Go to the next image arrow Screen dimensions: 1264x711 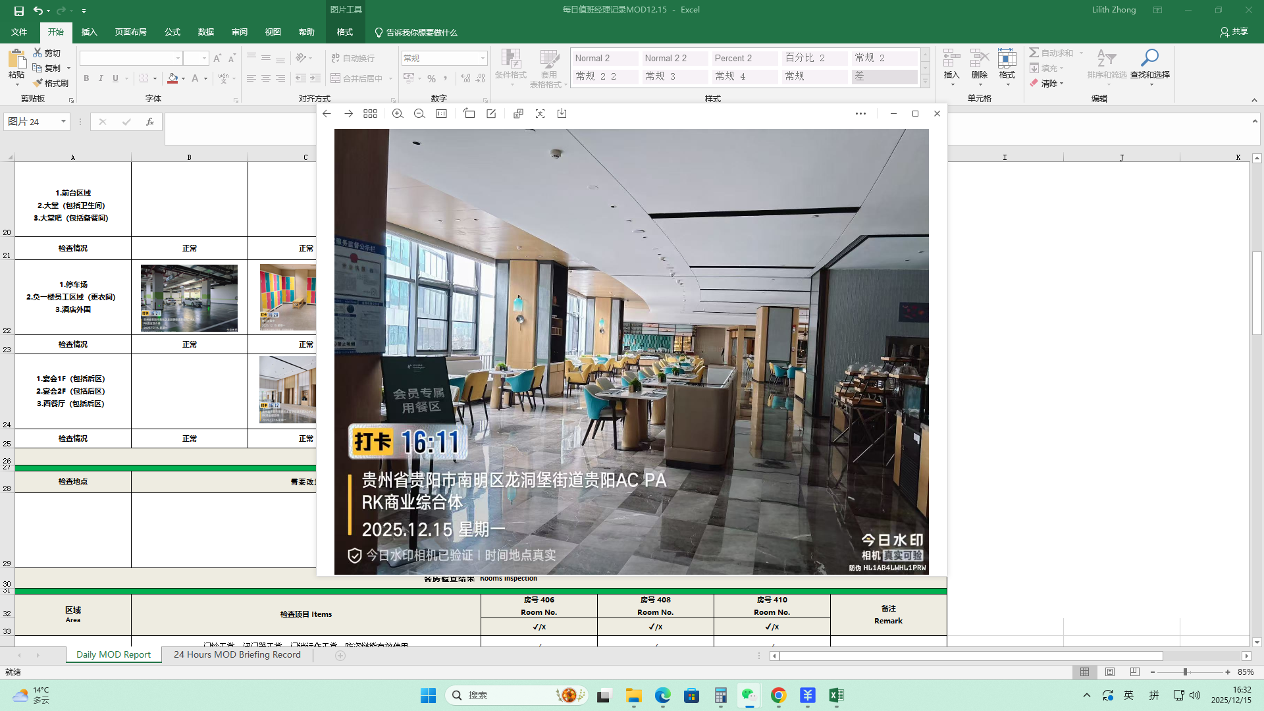coord(348,114)
